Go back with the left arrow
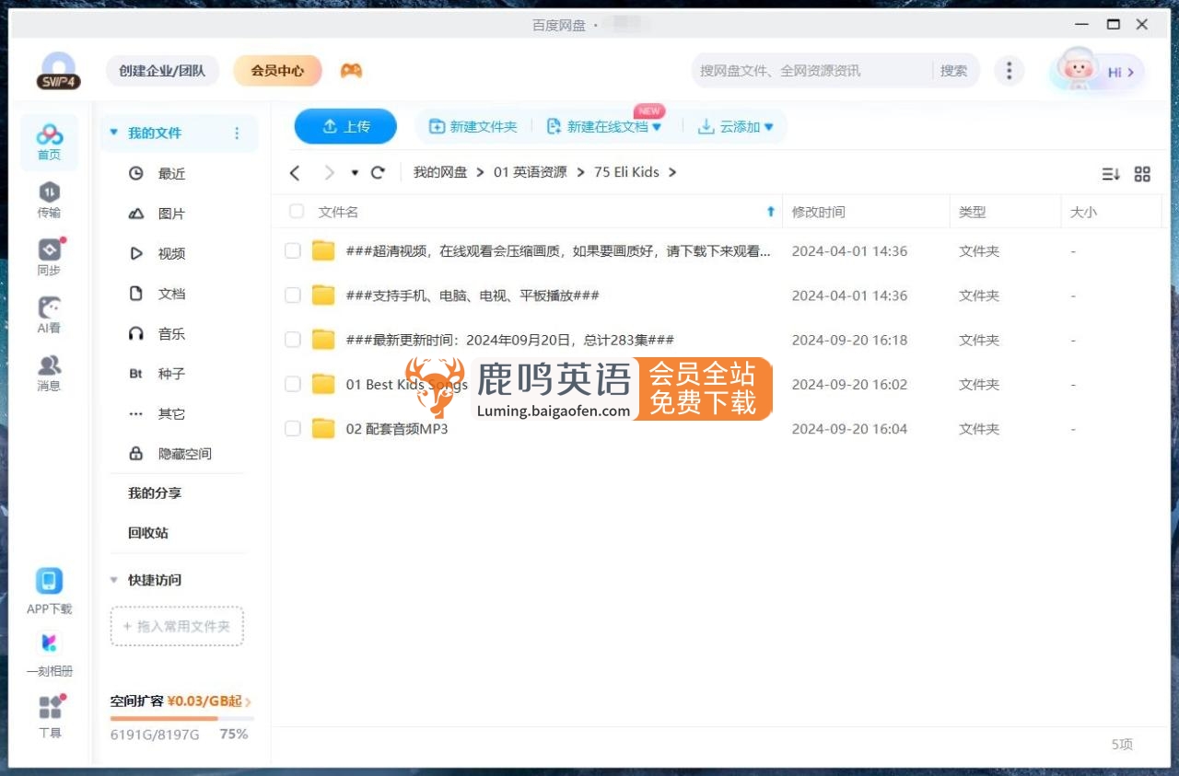Screen dimensions: 1179x776 (x=295, y=172)
